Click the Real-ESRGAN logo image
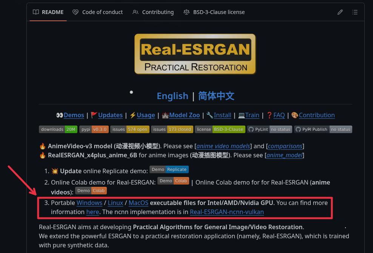Screen dimensions: 373x253 (x=195, y=54)
